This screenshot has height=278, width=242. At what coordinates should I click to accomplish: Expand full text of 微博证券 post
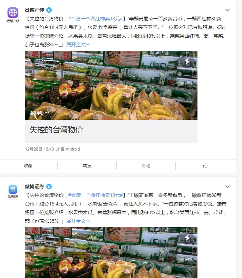tap(78, 221)
